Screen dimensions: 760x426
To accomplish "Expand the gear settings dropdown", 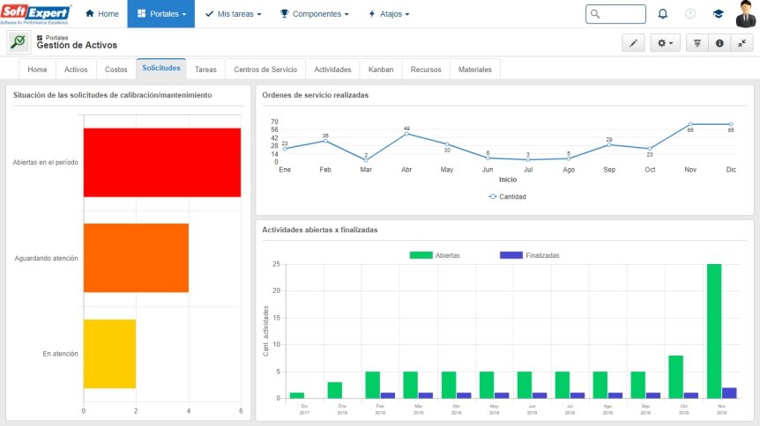I will click(x=665, y=43).
